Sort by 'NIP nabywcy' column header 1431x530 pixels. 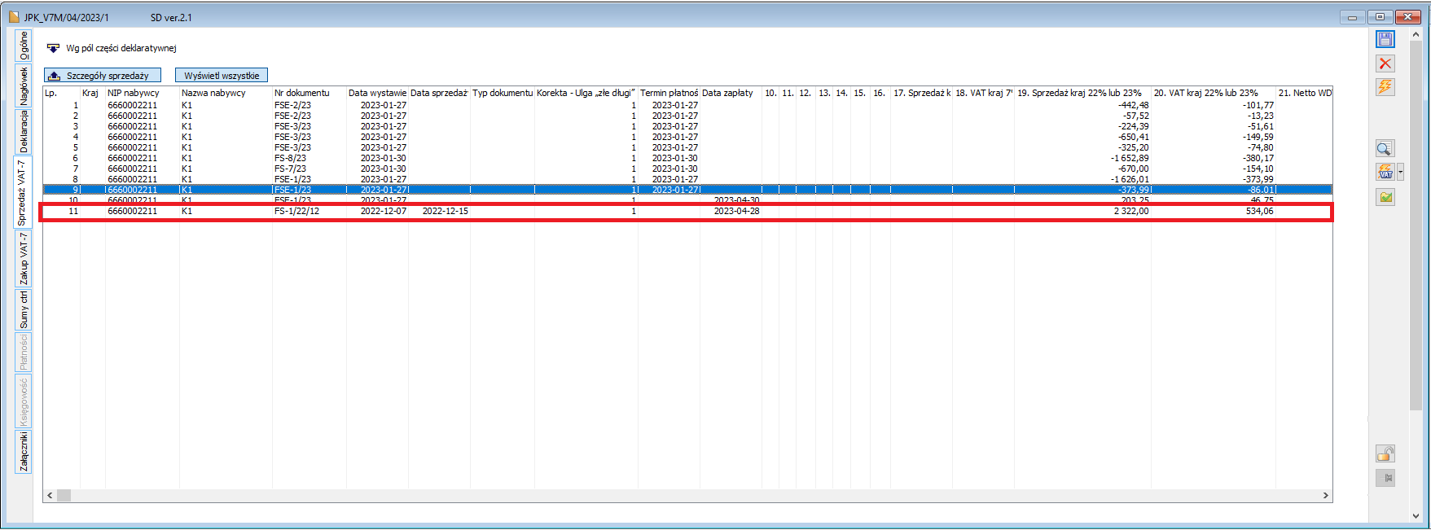tap(142, 93)
